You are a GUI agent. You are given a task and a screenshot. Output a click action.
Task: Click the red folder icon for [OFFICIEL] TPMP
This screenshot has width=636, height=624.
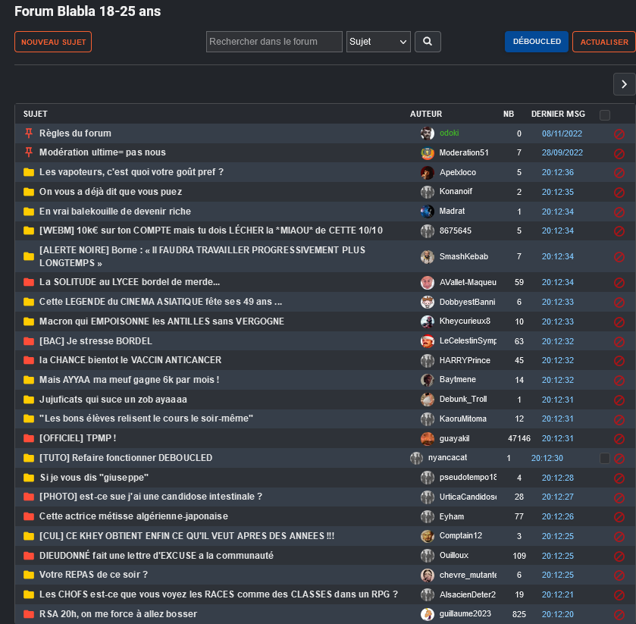[29, 438]
